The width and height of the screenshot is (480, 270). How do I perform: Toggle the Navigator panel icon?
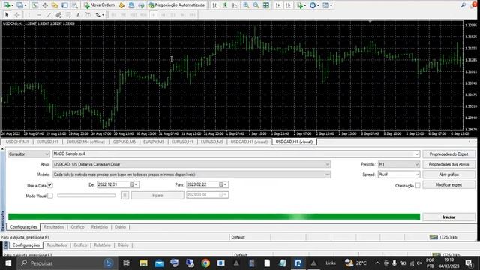click(x=55, y=5)
